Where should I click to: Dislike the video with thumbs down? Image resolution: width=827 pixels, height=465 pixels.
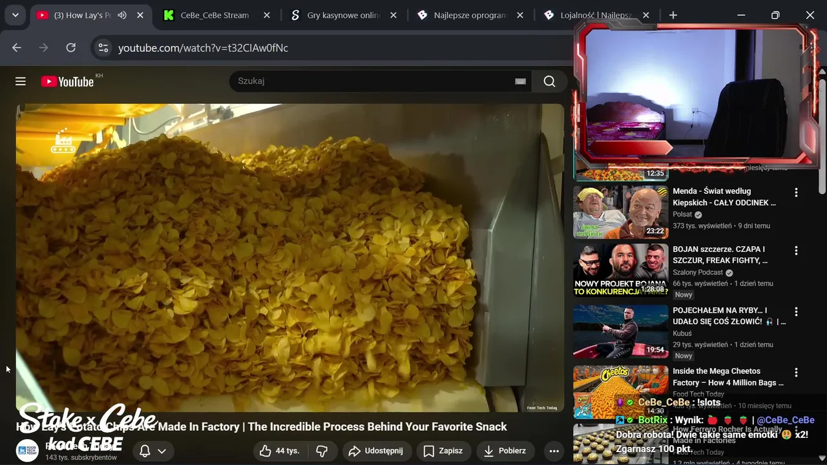(x=322, y=451)
